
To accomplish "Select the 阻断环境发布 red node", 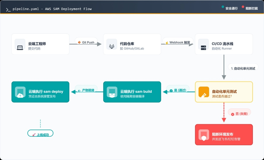I will (x=224, y=135).
